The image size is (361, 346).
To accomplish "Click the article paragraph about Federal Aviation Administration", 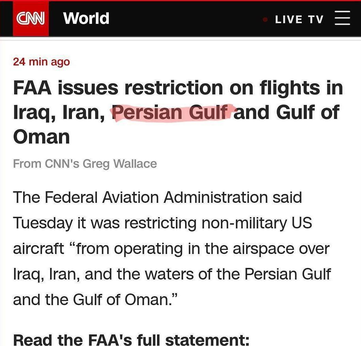I will tap(172, 249).
